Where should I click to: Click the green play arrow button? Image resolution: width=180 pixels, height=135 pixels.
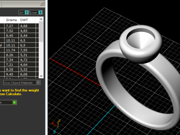[15, 102]
